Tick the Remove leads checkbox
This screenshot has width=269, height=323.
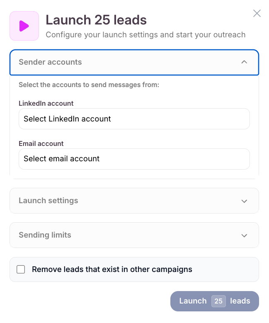[21, 270]
